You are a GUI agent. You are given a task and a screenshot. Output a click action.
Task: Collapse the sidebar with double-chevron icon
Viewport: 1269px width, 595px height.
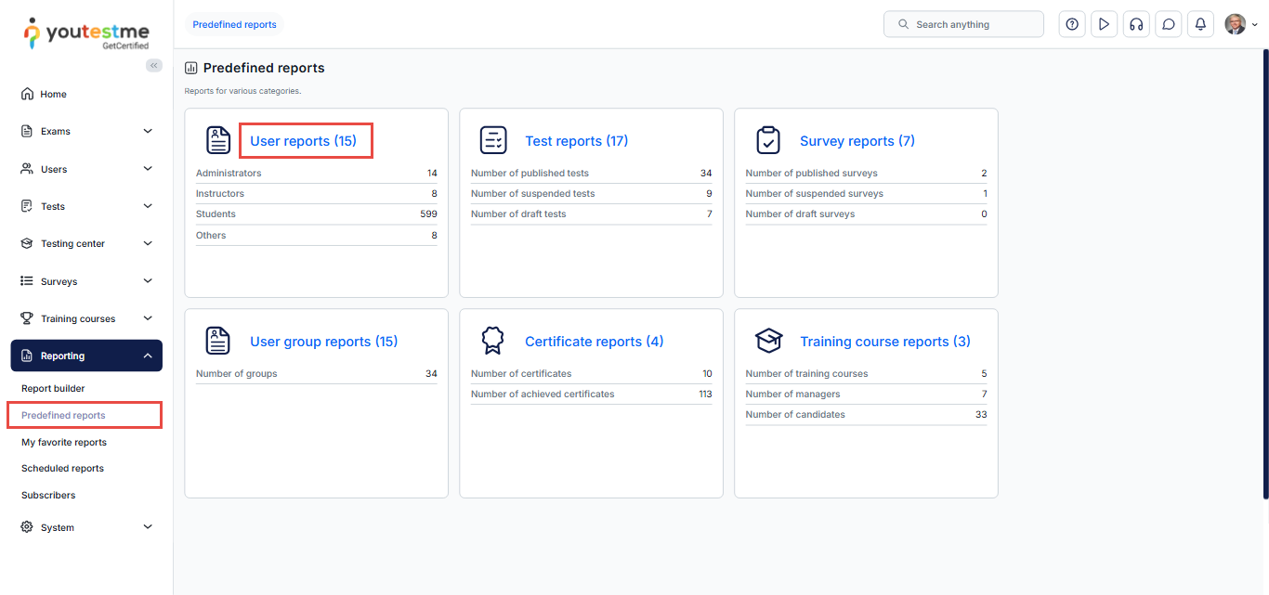[154, 65]
